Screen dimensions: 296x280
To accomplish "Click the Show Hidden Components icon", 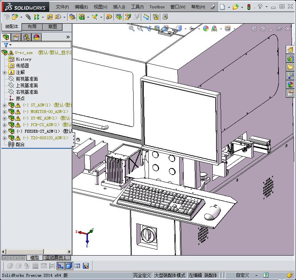I will coord(72,17).
